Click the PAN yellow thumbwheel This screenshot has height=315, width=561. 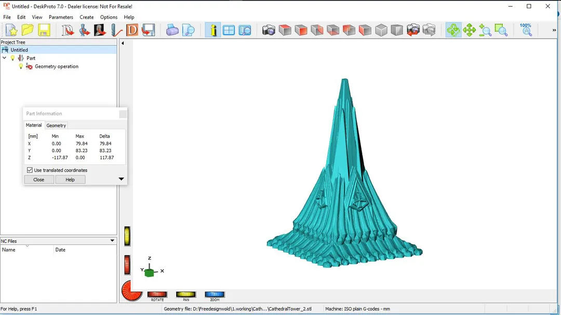pyautogui.click(x=185, y=294)
